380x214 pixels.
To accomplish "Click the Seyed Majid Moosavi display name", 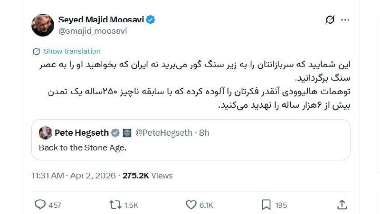I will [101, 20].
